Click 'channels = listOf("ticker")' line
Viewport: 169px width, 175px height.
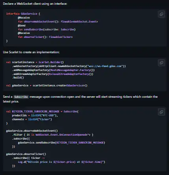click(x=32, y=119)
